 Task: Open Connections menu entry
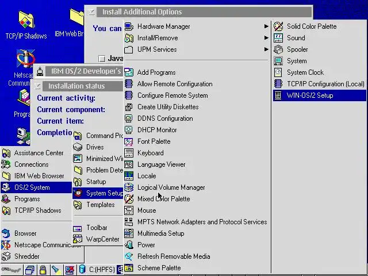[x=36, y=164]
